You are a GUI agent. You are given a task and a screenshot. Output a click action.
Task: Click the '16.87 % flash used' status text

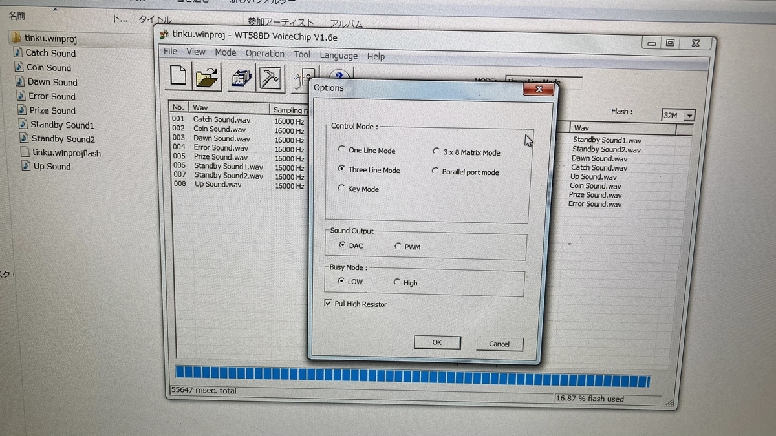click(x=590, y=399)
